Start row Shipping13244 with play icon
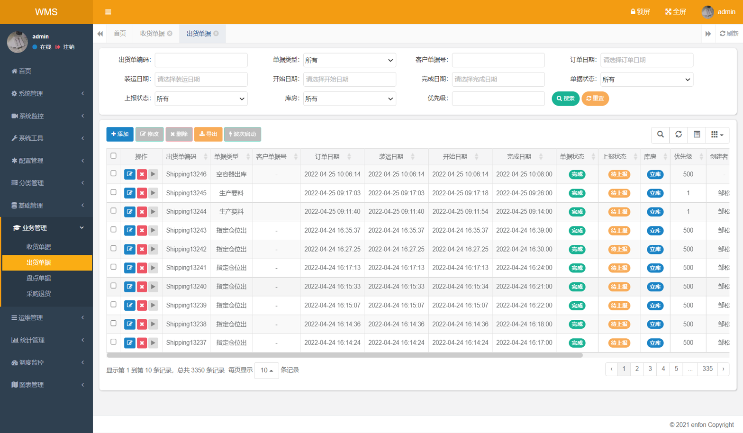The width and height of the screenshot is (743, 433). coord(153,212)
